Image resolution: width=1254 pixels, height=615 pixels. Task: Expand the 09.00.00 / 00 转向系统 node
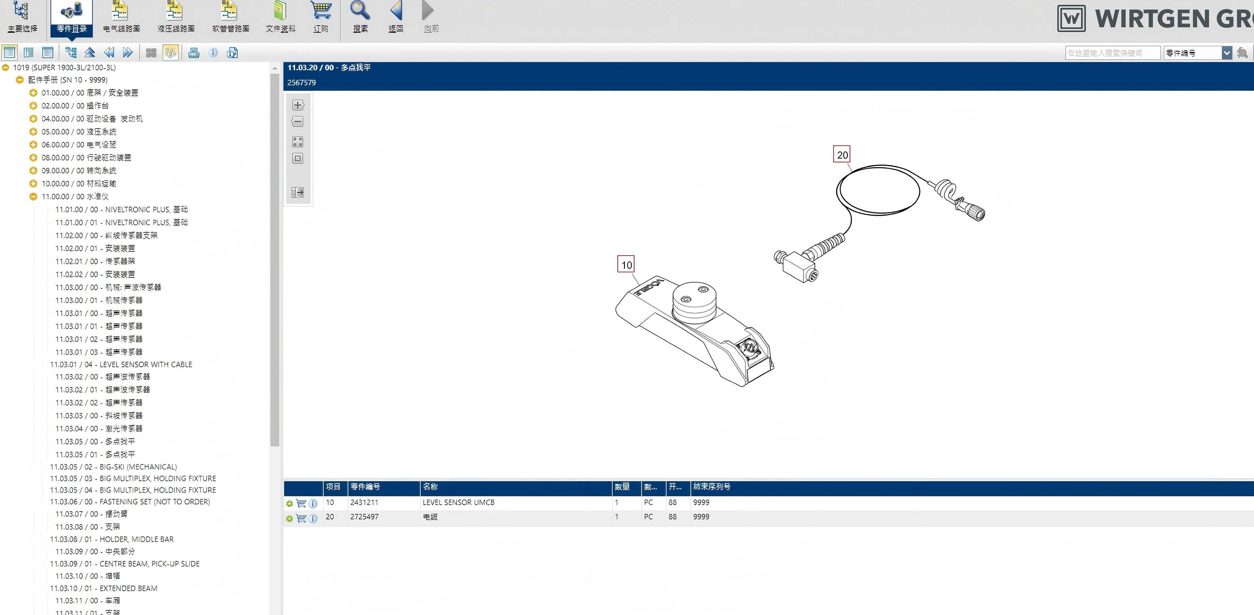33,171
